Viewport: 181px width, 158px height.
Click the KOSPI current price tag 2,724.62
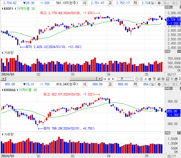point(174,21)
